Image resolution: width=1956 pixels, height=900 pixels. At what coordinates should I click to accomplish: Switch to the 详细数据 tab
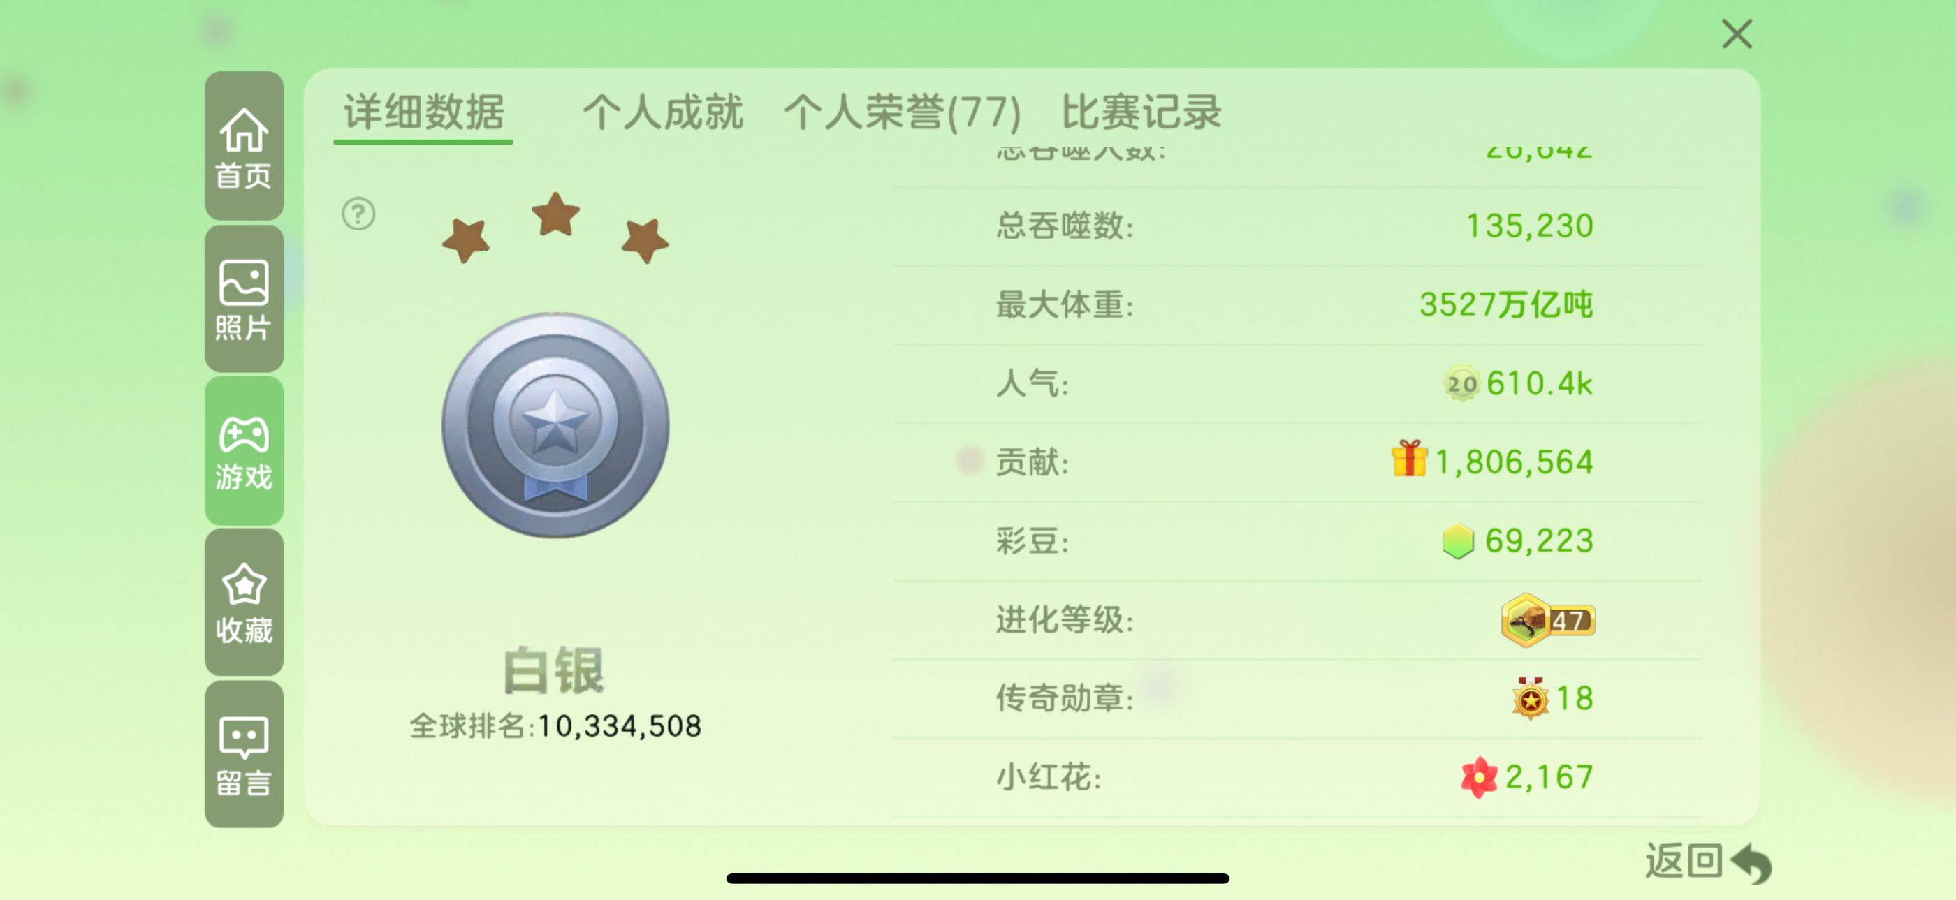pos(424,112)
